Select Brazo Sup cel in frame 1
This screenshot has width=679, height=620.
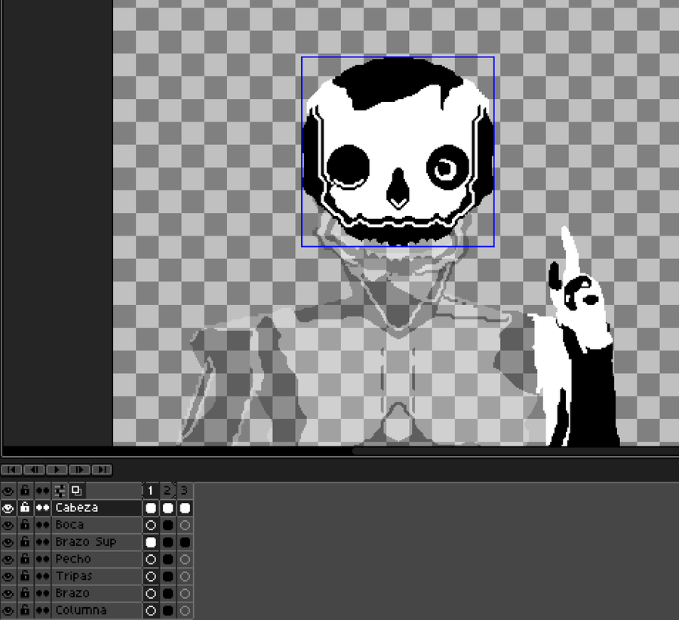tap(151, 542)
